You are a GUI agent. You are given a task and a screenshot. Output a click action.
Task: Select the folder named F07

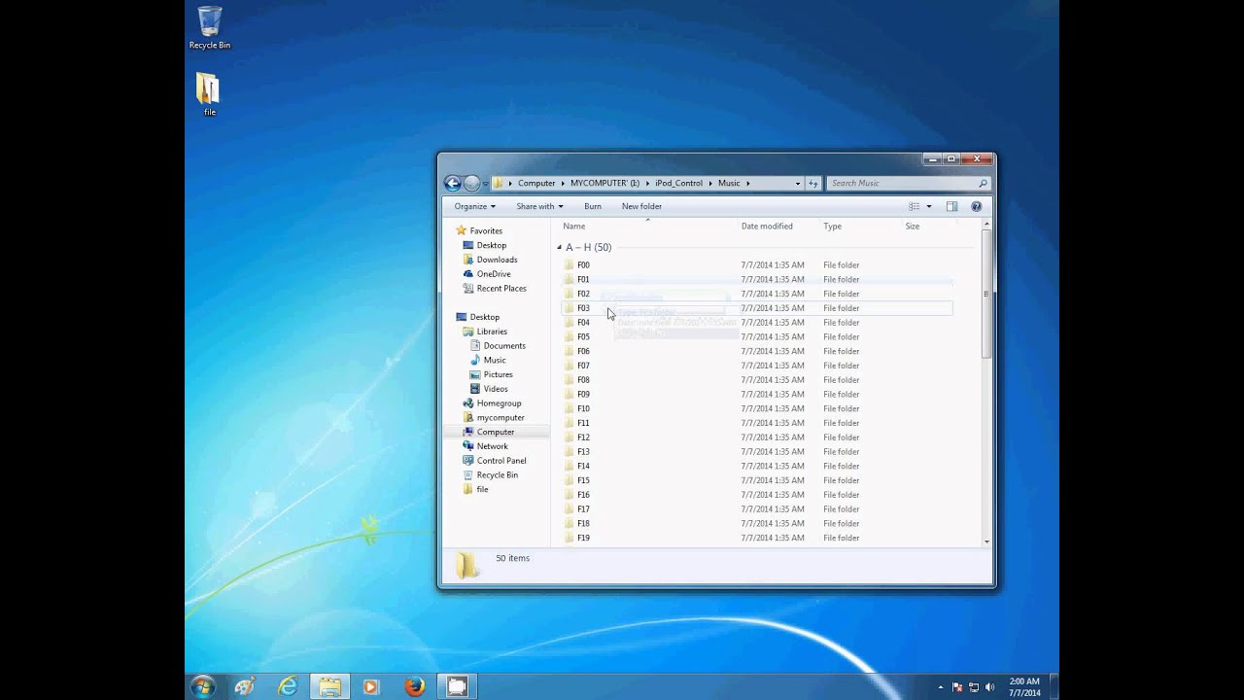(x=583, y=366)
